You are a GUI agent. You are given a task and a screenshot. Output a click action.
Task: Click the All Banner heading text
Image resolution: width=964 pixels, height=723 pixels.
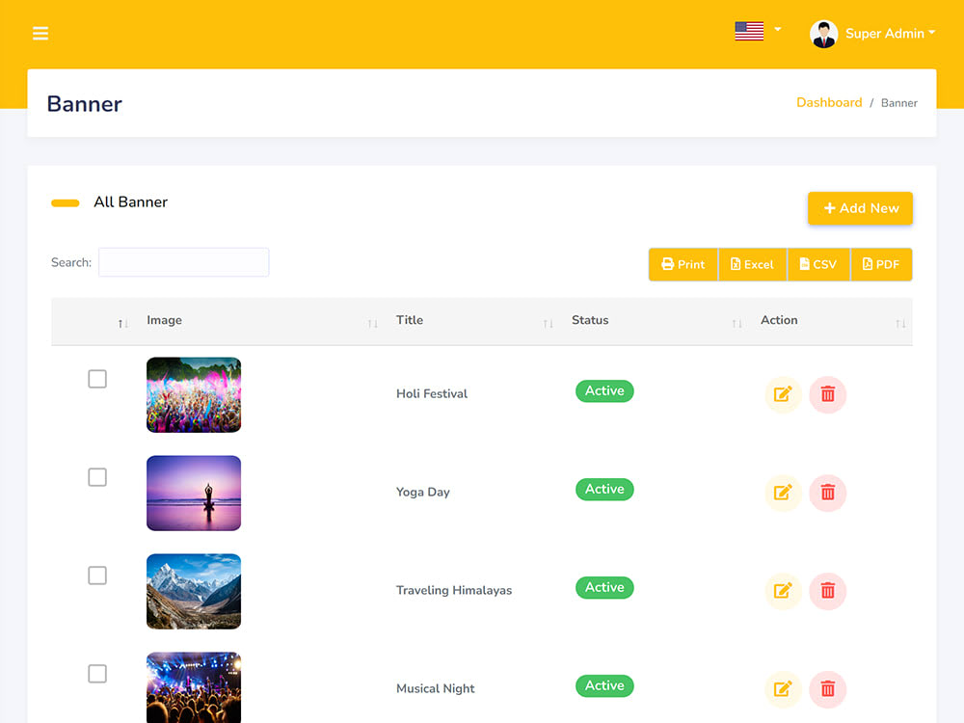pyautogui.click(x=130, y=202)
